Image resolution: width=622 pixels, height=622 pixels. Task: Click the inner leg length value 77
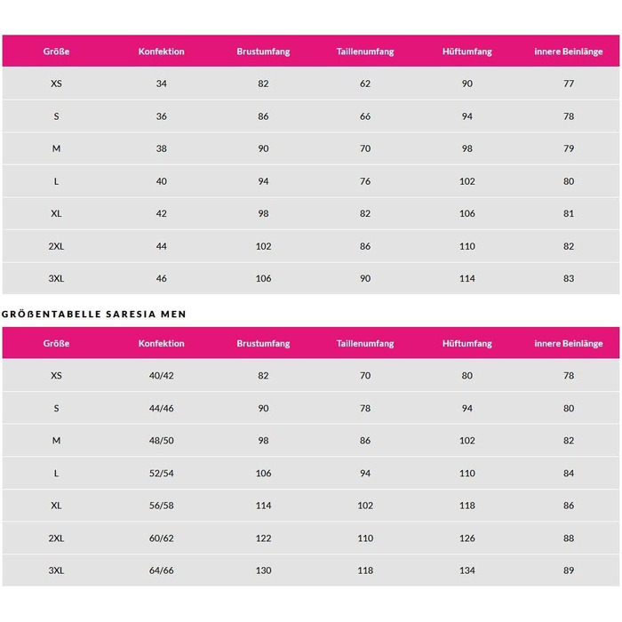pos(569,84)
